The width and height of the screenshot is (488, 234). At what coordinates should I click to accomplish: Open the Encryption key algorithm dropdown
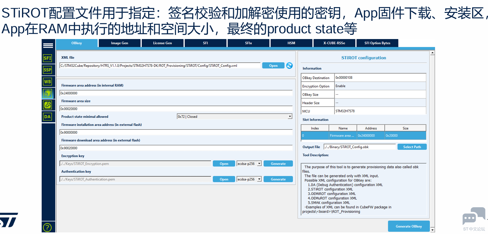(x=249, y=164)
